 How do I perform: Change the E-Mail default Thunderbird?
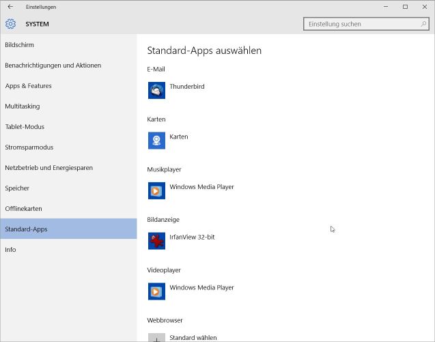click(x=176, y=90)
